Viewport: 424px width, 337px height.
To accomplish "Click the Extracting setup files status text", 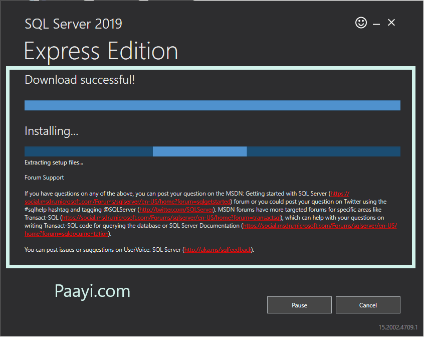I will click(x=54, y=162).
